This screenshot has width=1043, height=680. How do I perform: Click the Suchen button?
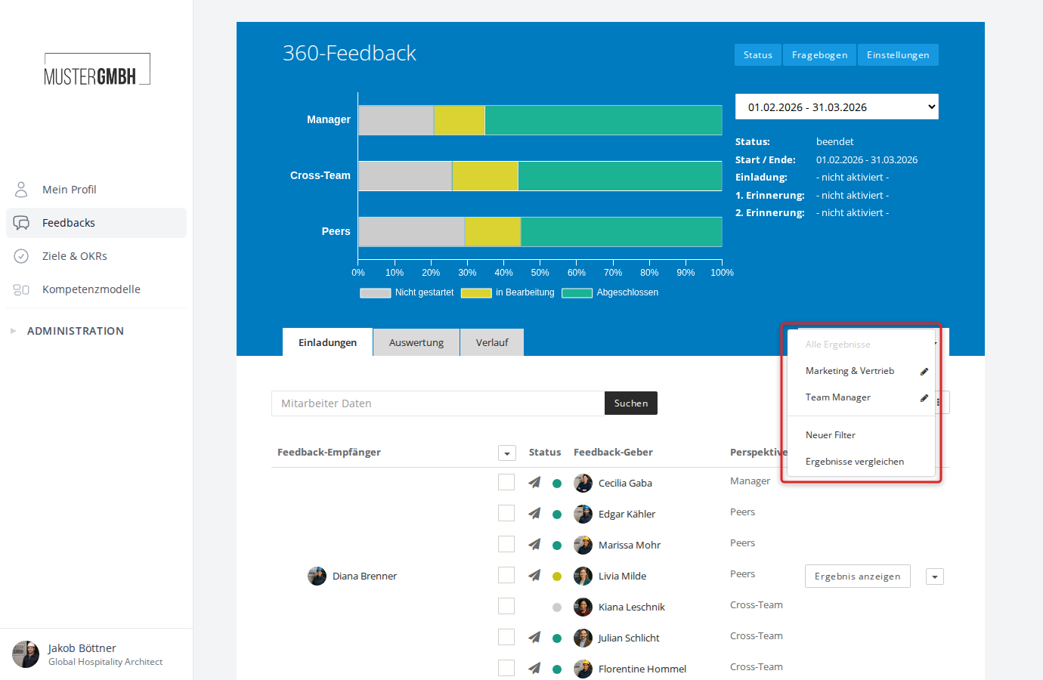631,403
